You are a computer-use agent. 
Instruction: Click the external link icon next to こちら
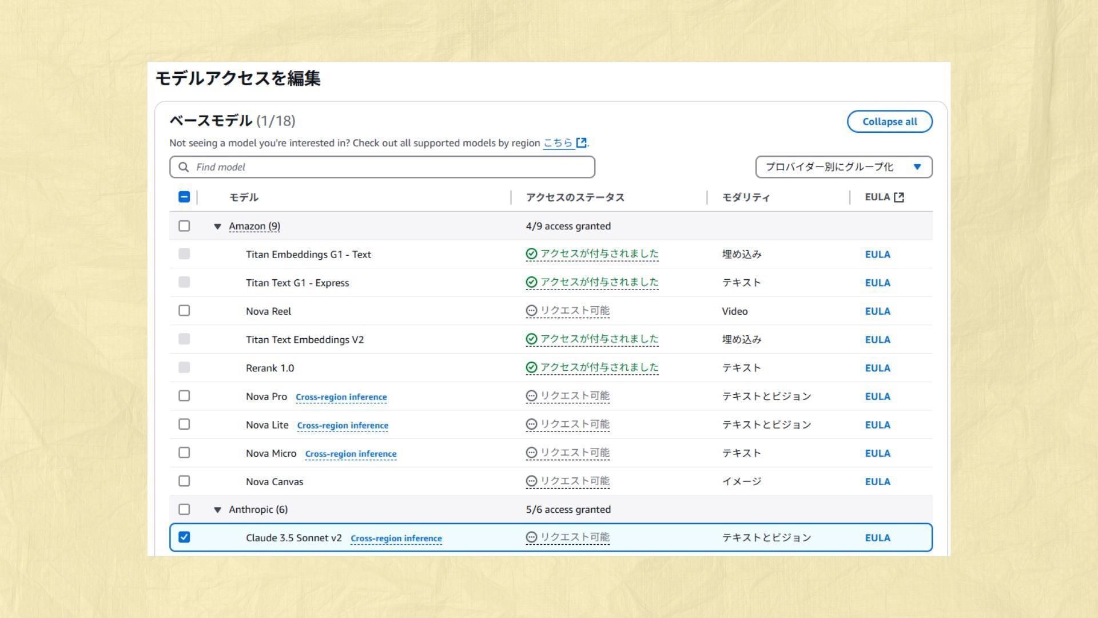click(x=582, y=142)
